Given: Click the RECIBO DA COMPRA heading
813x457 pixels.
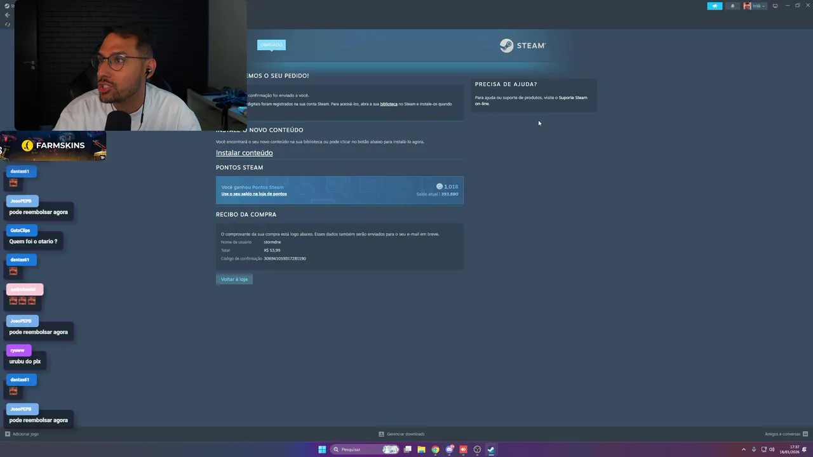Looking at the screenshot, I should (x=246, y=215).
